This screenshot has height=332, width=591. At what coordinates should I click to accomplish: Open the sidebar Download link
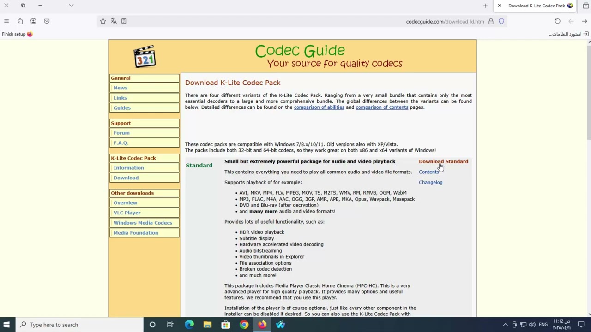[126, 178]
